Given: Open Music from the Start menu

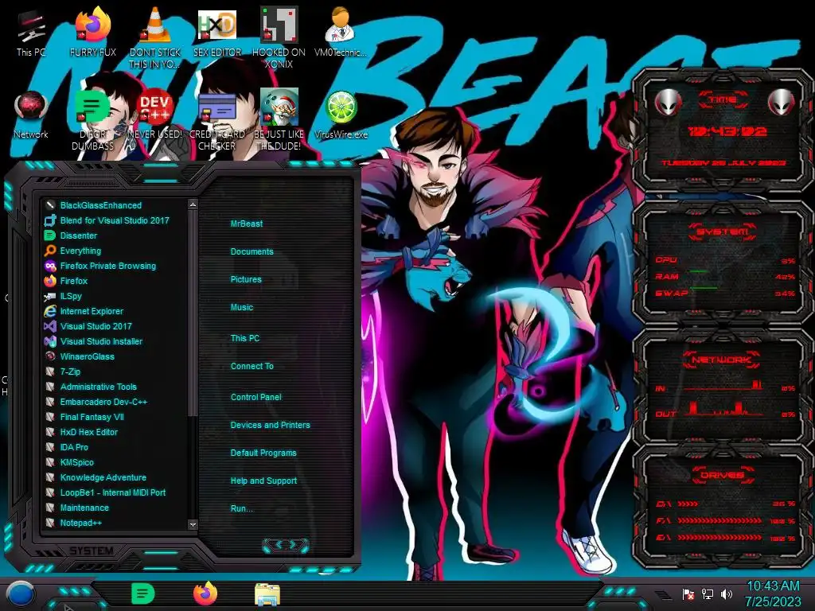Looking at the screenshot, I should click(242, 307).
